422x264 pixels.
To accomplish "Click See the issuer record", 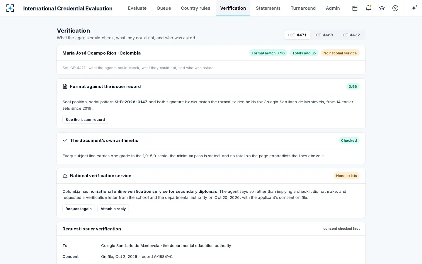I will click(85, 119).
